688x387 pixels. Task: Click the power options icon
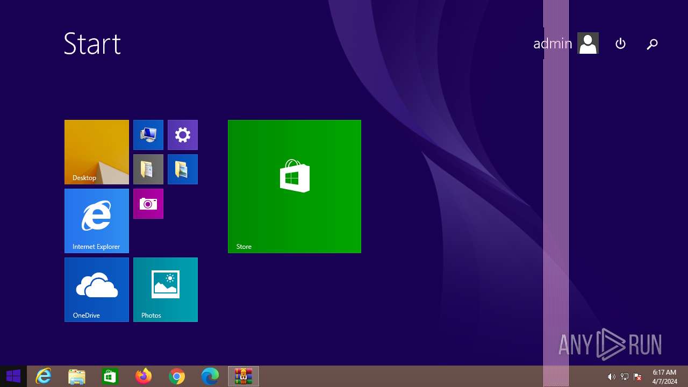(x=620, y=44)
